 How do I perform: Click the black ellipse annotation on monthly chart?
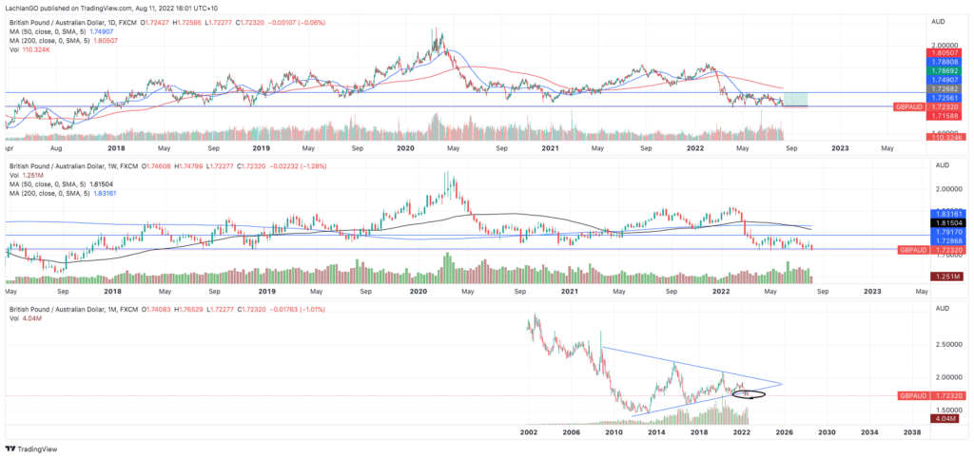749,393
